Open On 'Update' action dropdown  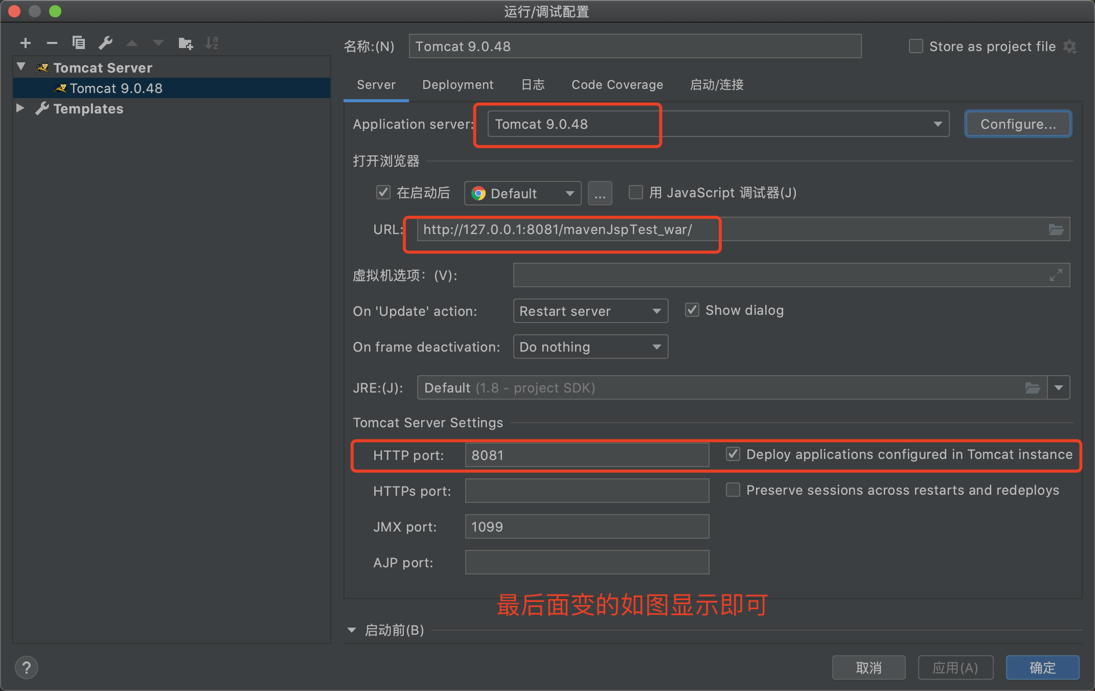[590, 311]
